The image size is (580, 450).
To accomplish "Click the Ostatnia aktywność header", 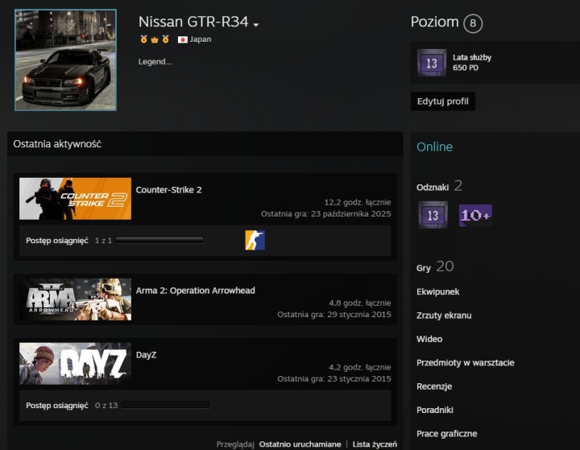I will (57, 144).
